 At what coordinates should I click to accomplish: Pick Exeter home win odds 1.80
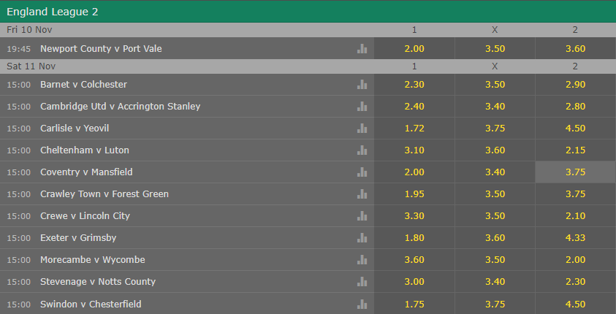[414, 238]
